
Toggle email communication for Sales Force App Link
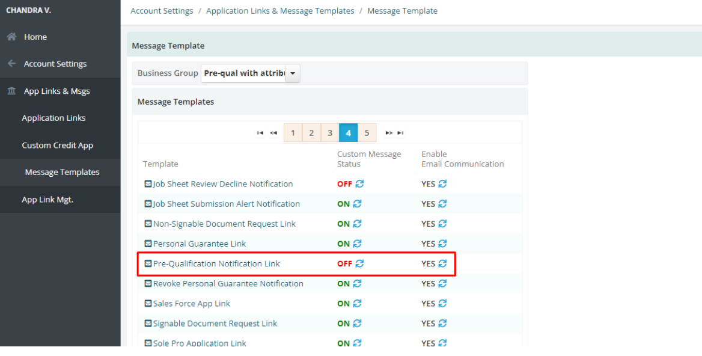coord(442,303)
